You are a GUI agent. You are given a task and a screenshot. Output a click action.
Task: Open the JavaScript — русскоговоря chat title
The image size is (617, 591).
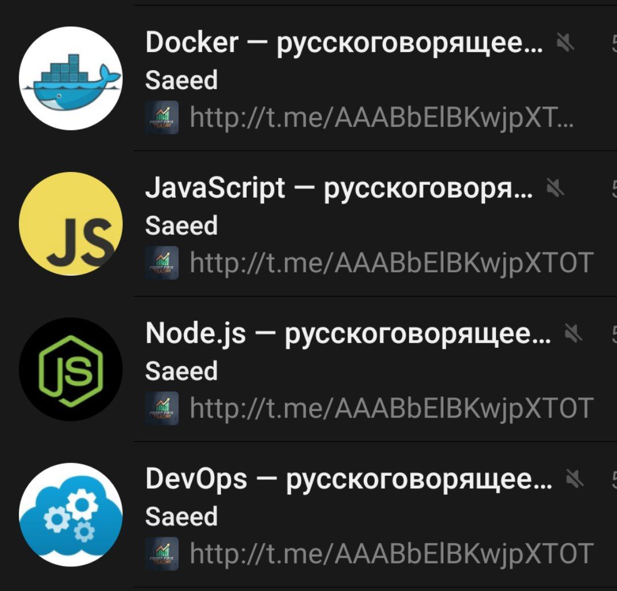click(x=339, y=188)
